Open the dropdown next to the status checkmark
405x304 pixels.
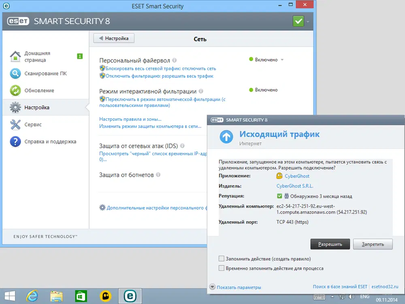click(x=307, y=21)
